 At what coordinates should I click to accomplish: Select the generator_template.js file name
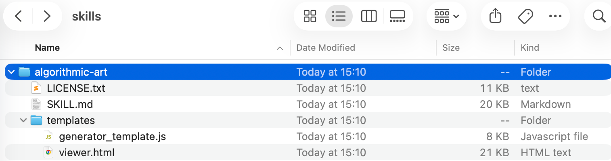[x=112, y=136]
